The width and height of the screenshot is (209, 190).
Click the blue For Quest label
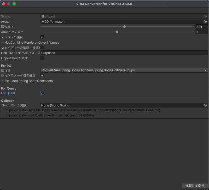tap(8, 93)
